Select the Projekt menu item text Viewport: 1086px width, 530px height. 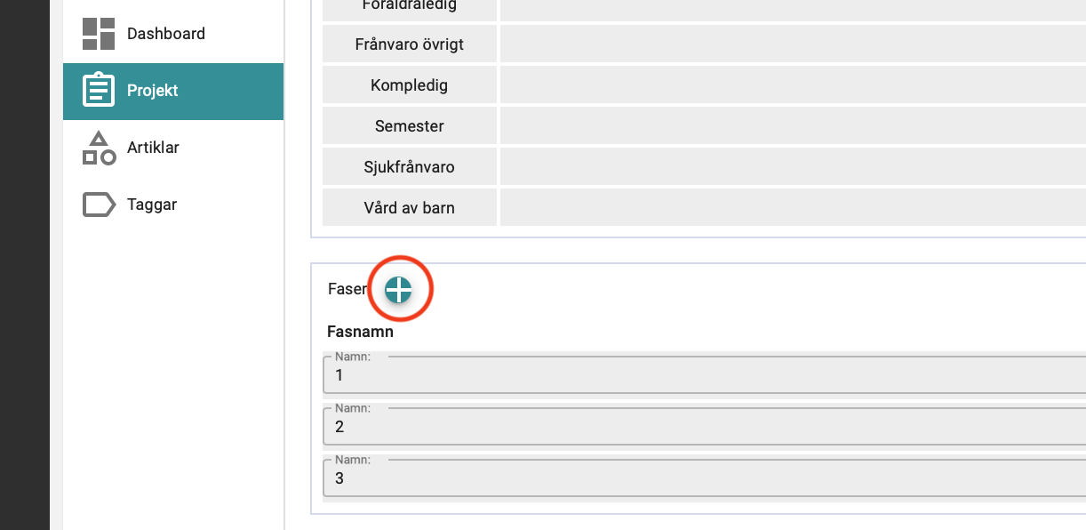(153, 91)
